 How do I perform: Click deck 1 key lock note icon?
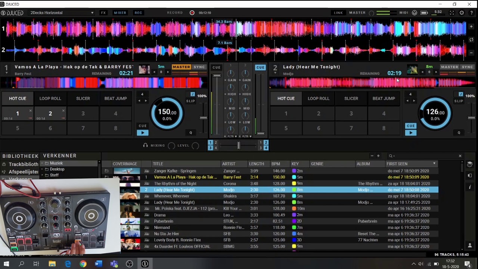[x=193, y=94]
